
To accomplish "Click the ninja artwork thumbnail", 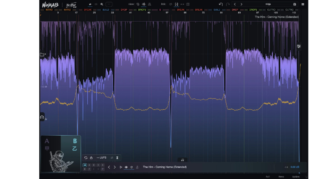I will [61, 161].
